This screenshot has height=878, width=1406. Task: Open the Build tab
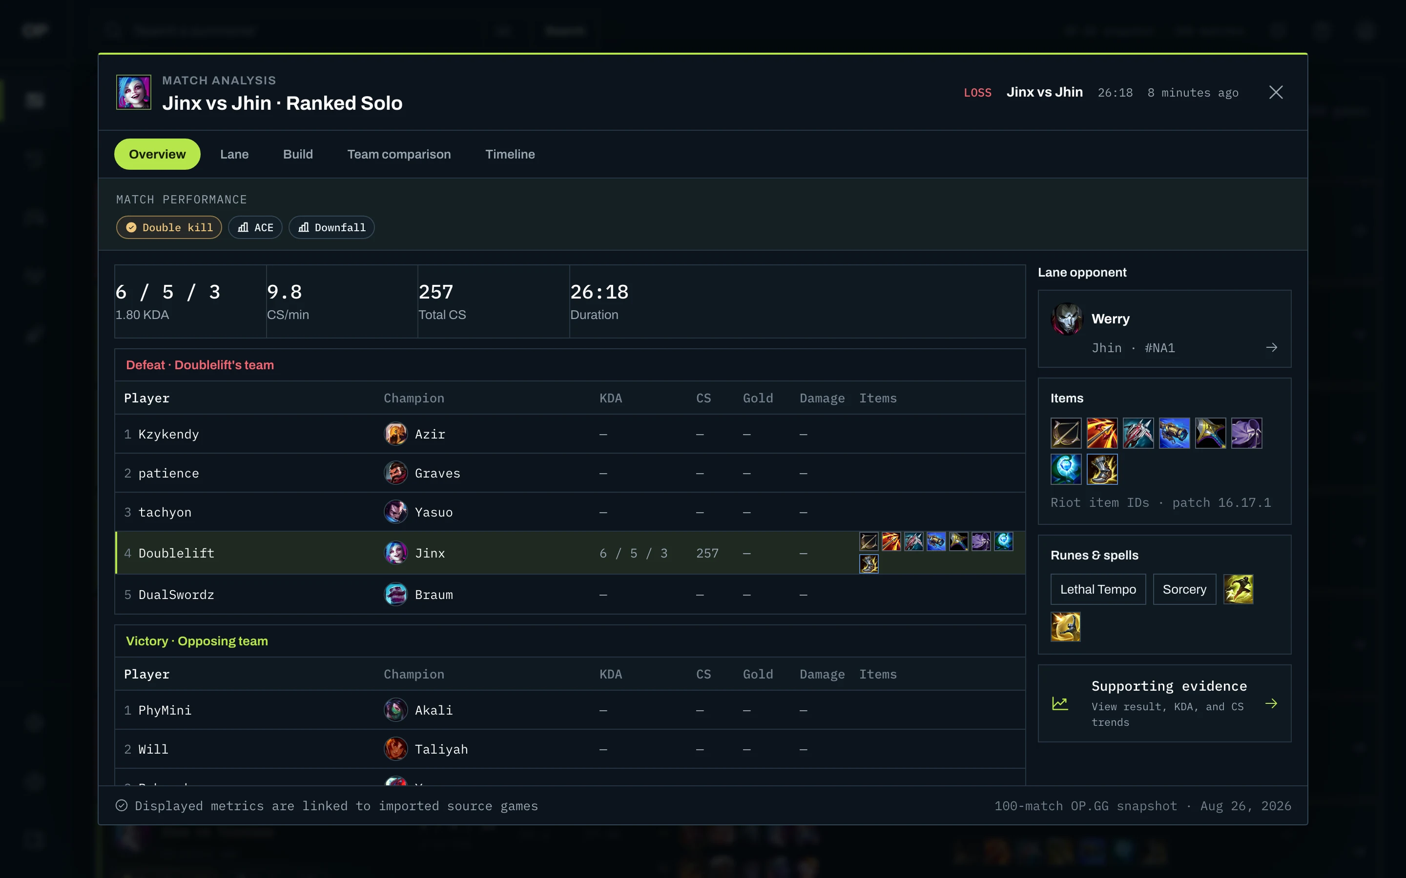(x=297, y=154)
